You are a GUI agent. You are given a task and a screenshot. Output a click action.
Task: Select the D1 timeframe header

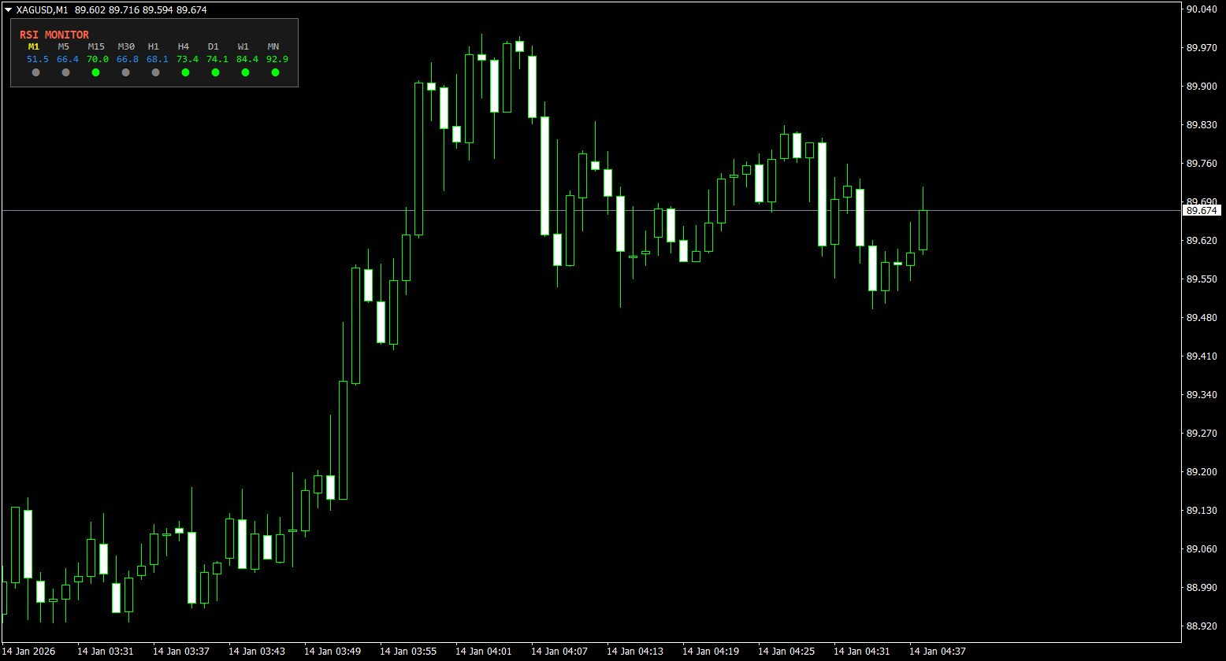click(x=213, y=46)
